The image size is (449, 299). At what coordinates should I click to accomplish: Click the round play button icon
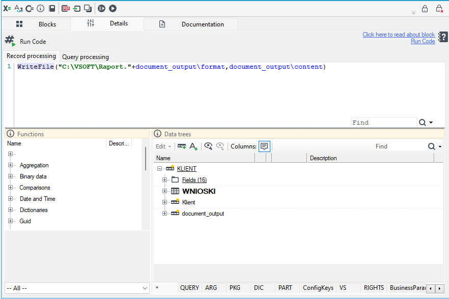[113, 9]
